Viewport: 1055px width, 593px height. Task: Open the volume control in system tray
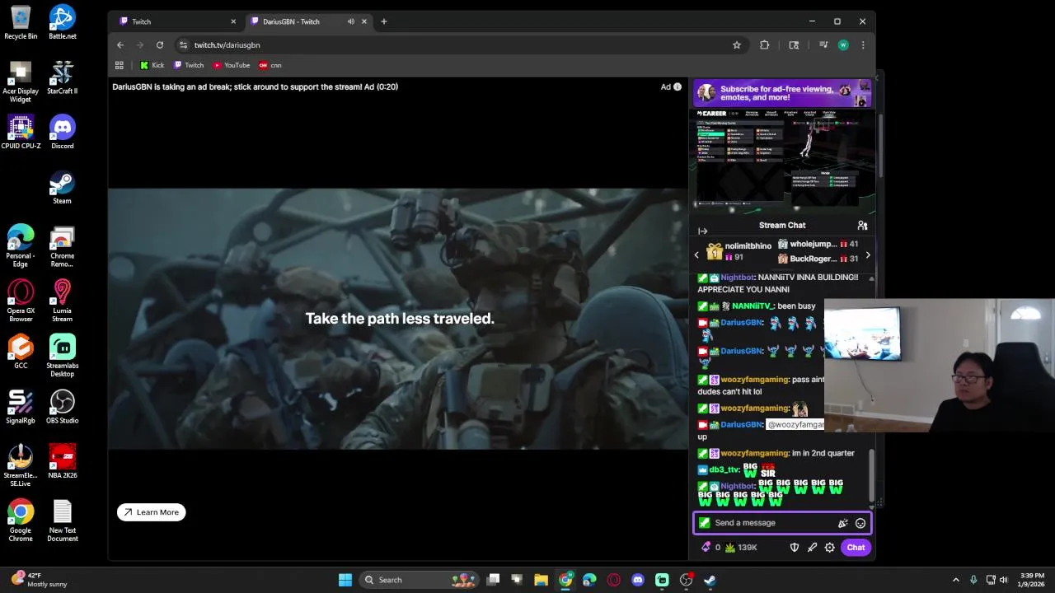click(x=1004, y=580)
